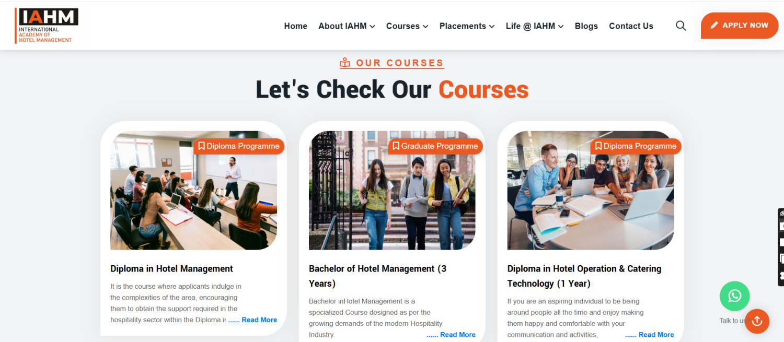
Task: Click pencil icon in Apply Now button
Action: [x=714, y=25]
